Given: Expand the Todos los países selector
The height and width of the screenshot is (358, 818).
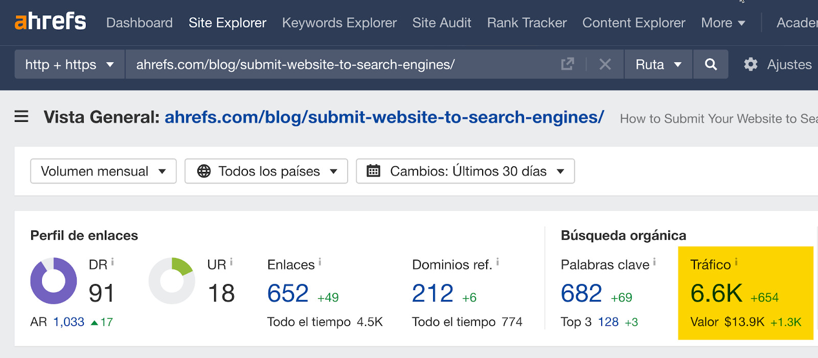Looking at the screenshot, I should tap(266, 171).
